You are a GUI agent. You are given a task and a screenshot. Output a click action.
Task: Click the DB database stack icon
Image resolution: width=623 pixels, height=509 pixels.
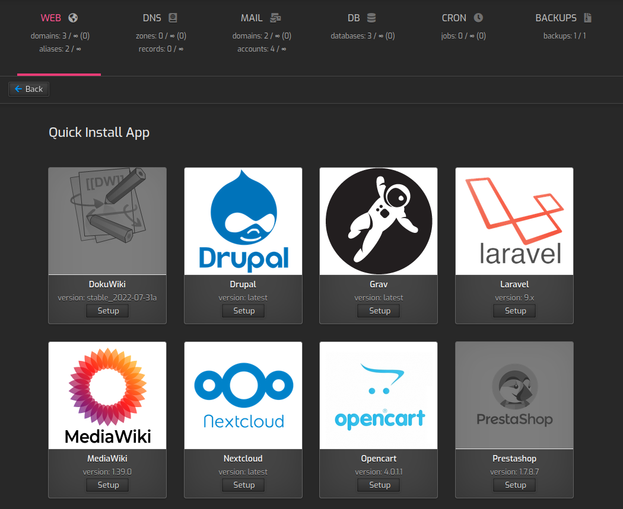click(371, 18)
